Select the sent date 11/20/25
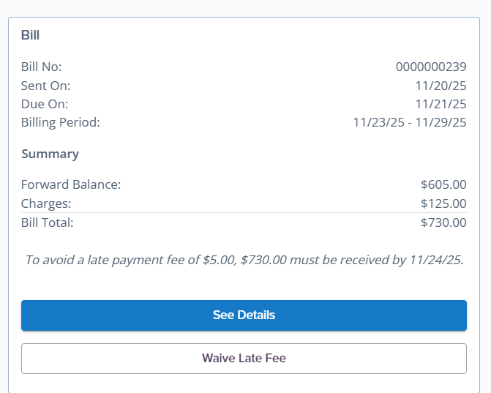This screenshot has width=491, height=393. tap(441, 86)
